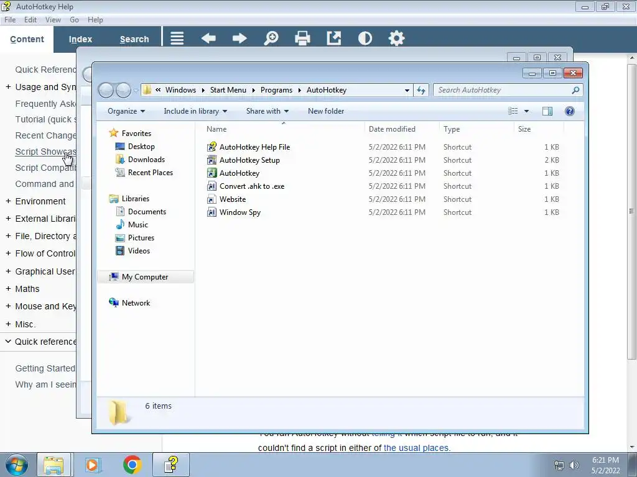Toggle the preview pane icon in Explorer

(547, 111)
